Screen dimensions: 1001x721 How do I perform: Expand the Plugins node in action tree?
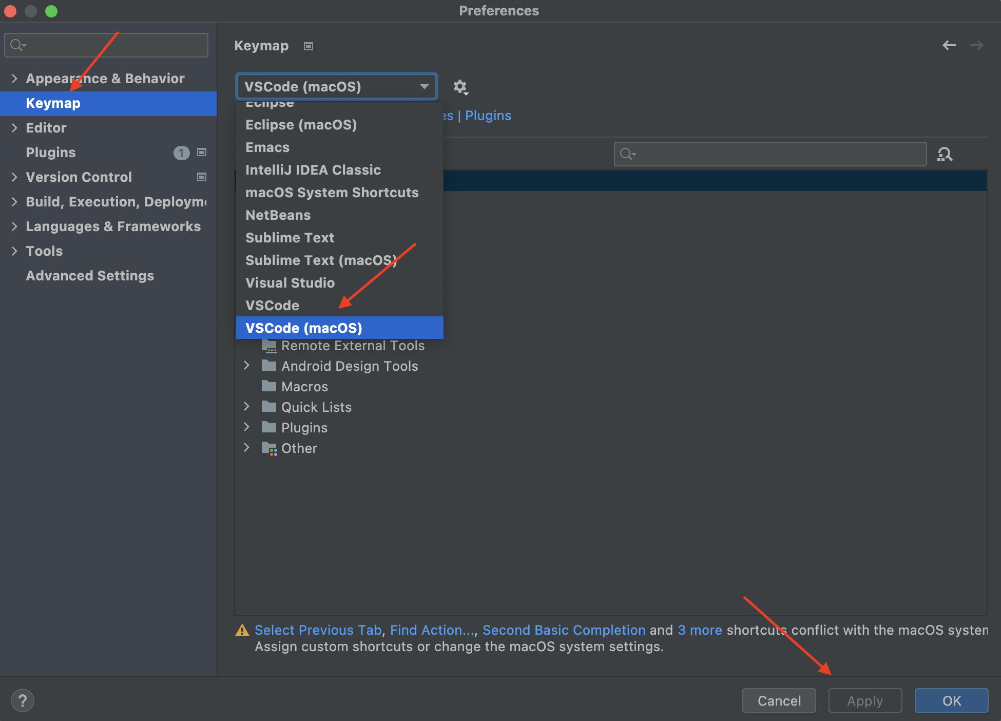tap(246, 427)
